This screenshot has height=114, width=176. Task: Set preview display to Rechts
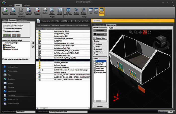point(102,11)
